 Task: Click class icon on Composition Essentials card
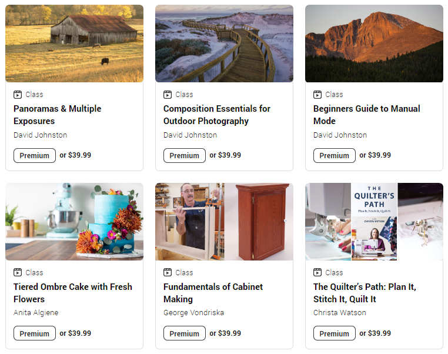[x=168, y=94]
